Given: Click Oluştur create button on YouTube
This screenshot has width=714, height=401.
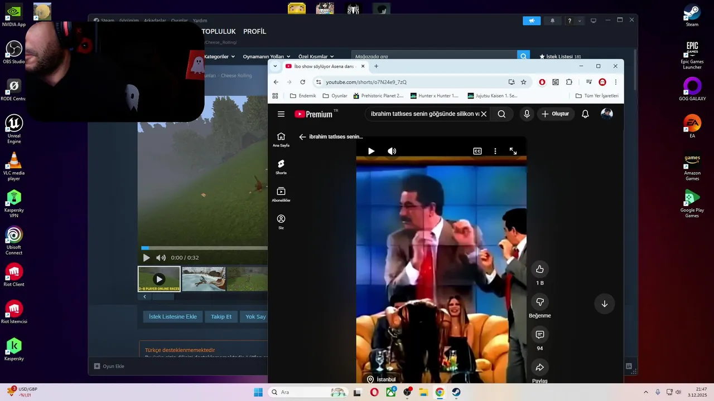Looking at the screenshot, I should tap(556, 114).
